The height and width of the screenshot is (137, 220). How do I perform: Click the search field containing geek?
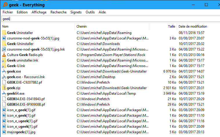[x=111, y=19]
